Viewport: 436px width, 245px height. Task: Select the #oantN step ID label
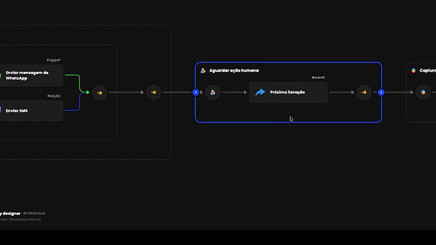click(318, 78)
